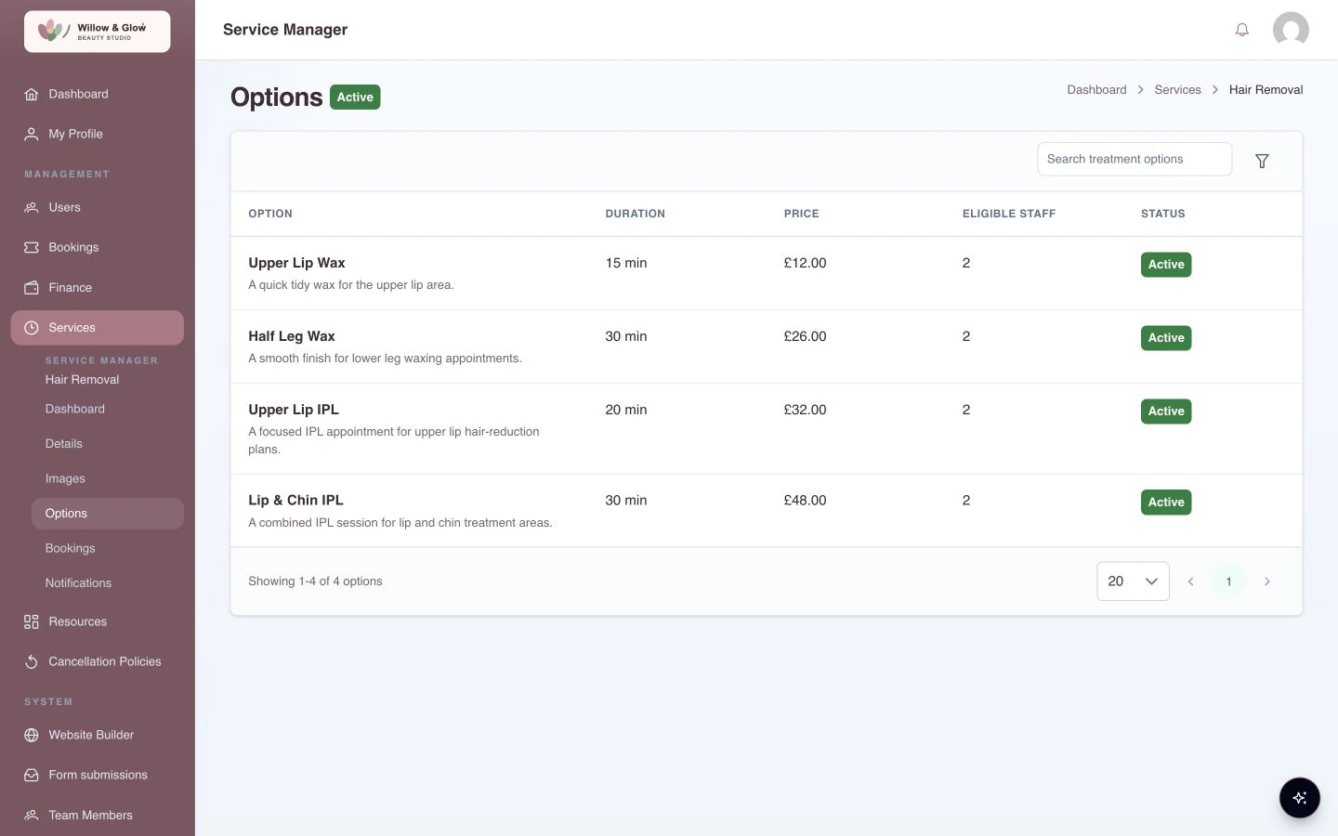Open Users management page

(x=98, y=207)
